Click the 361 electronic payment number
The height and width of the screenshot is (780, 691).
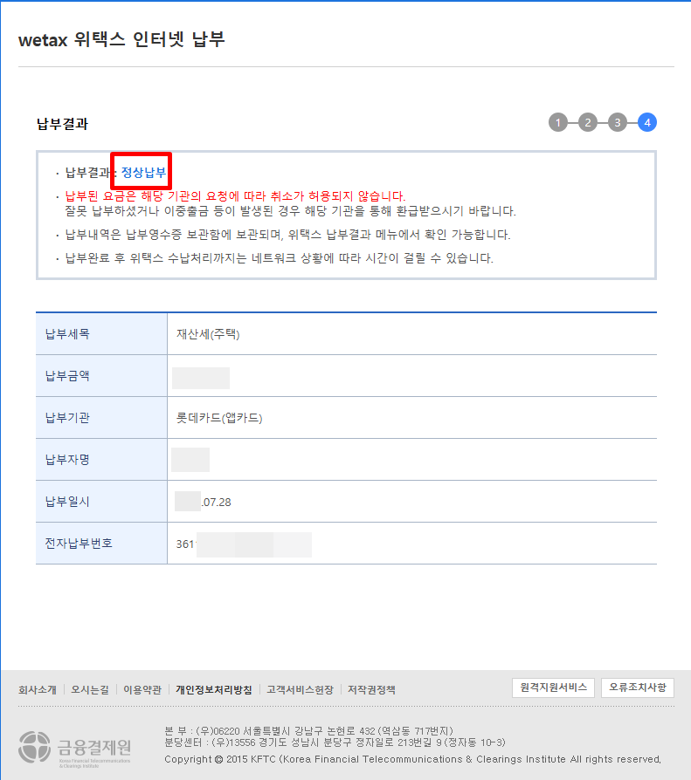185,544
